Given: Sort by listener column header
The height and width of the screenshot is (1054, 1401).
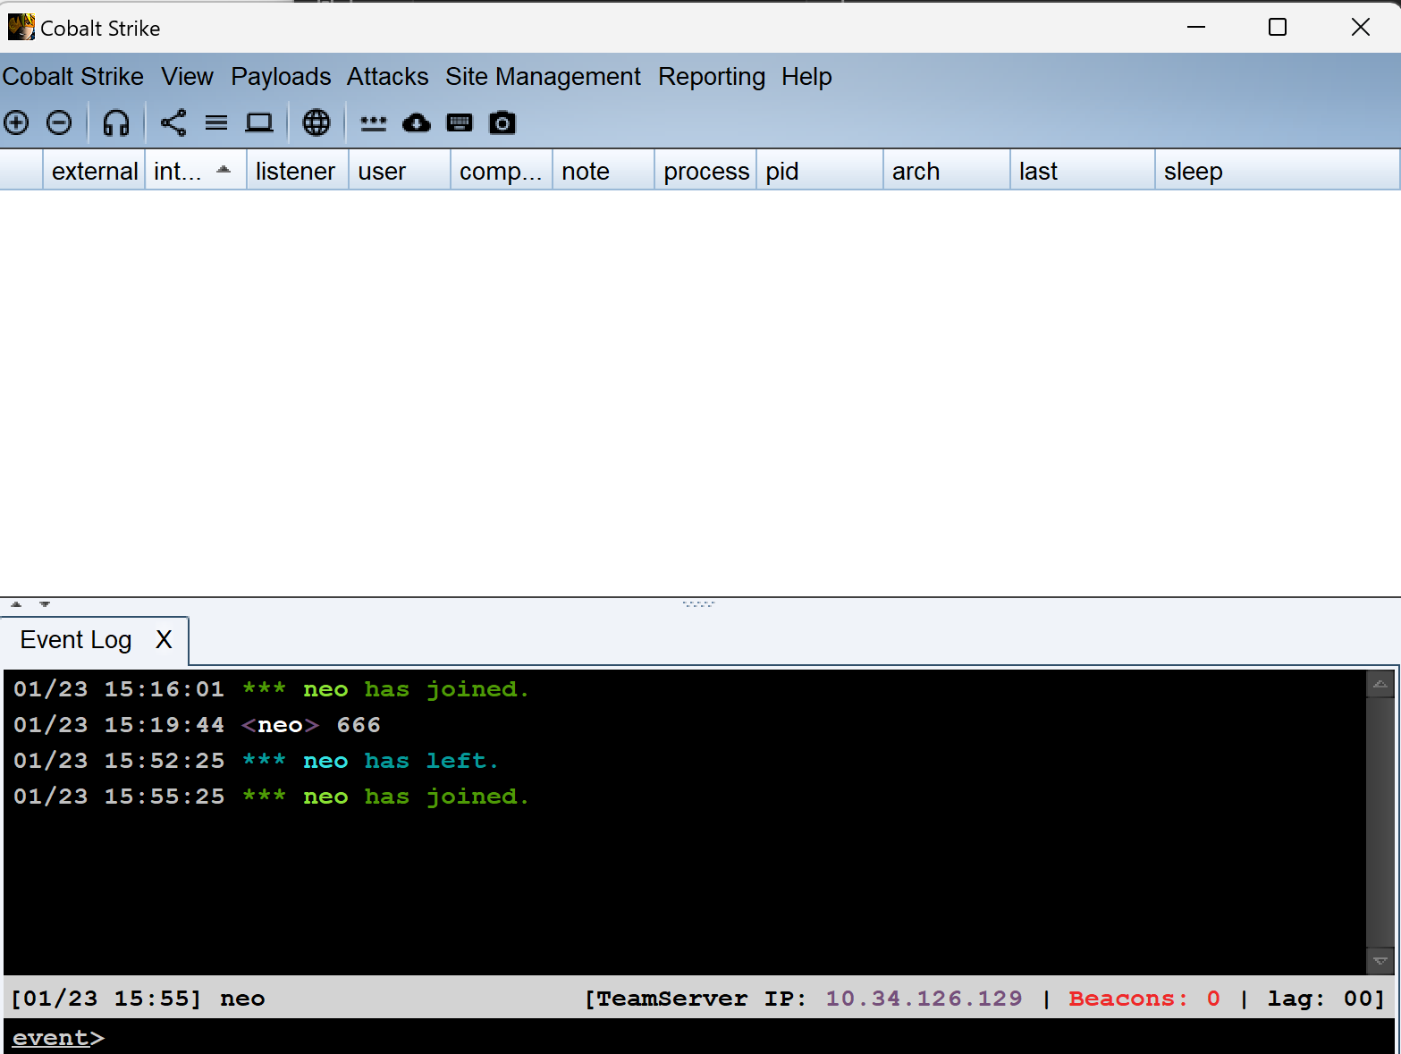Looking at the screenshot, I should 297,171.
